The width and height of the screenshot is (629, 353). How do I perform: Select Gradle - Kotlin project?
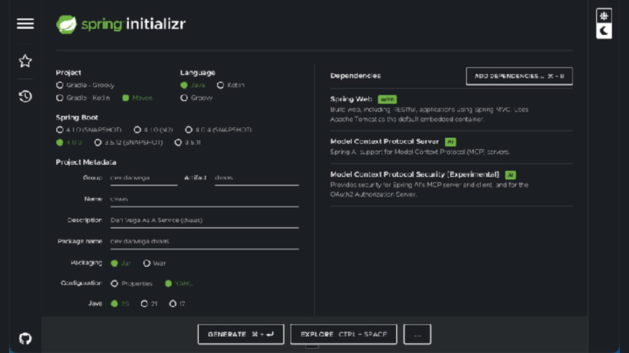pos(83,98)
